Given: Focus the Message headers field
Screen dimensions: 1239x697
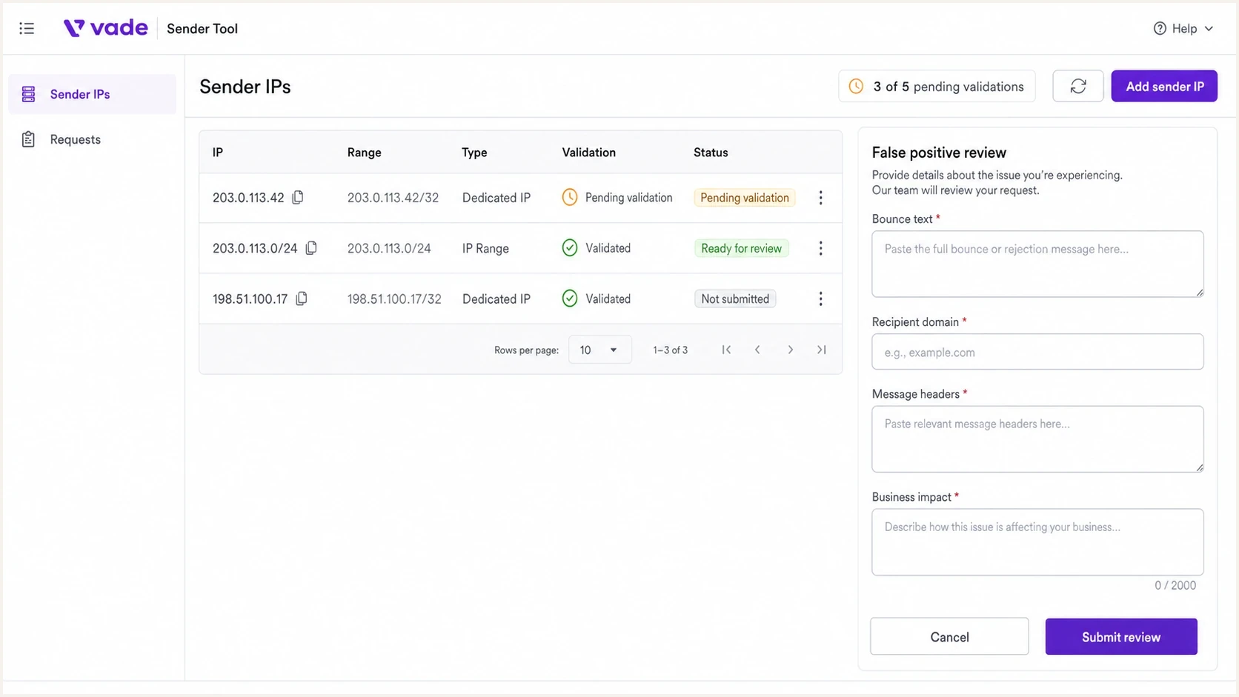Looking at the screenshot, I should [x=1037, y=438].
